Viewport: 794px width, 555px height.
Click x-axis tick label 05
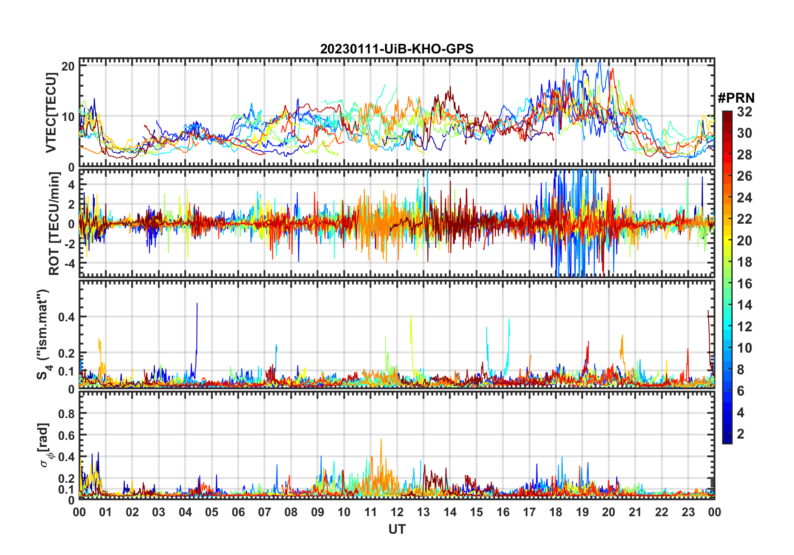(x=212, y=512)
